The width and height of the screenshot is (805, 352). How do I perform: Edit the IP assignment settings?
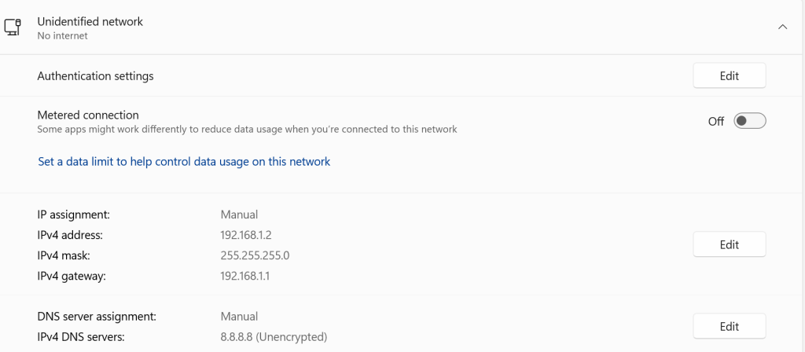coord(729,244)
